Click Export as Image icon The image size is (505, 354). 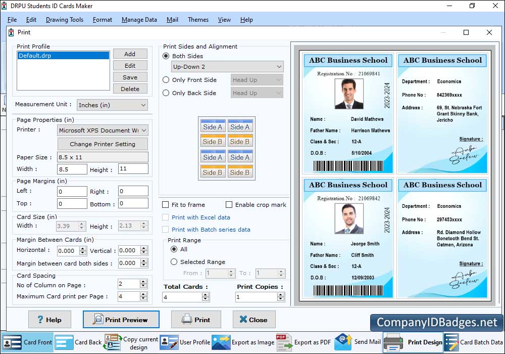point(221,342)
